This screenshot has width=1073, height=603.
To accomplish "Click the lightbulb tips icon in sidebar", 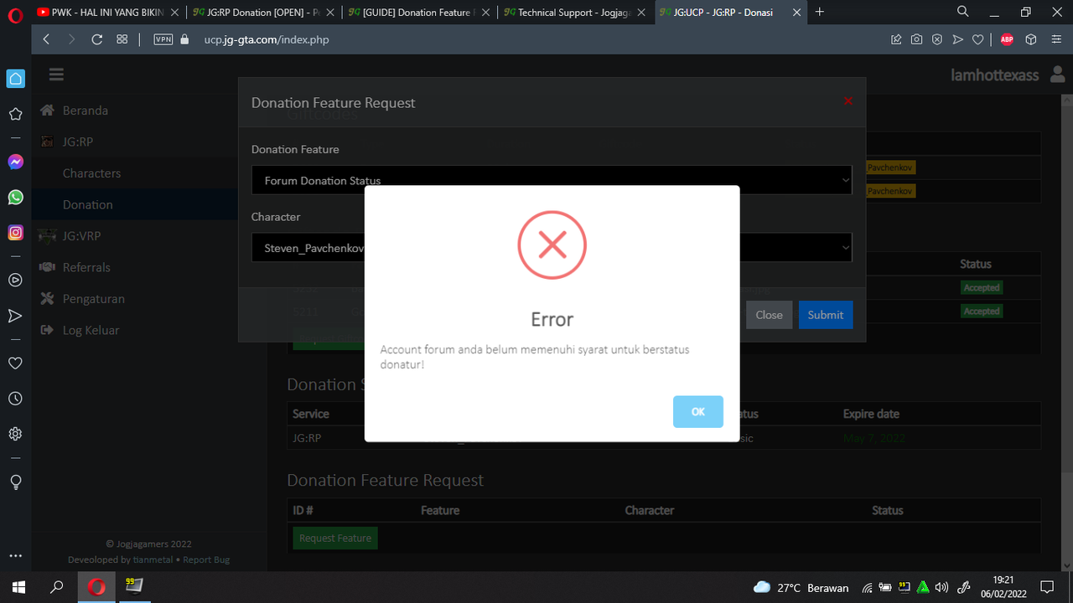I will [x=15, y=482].
